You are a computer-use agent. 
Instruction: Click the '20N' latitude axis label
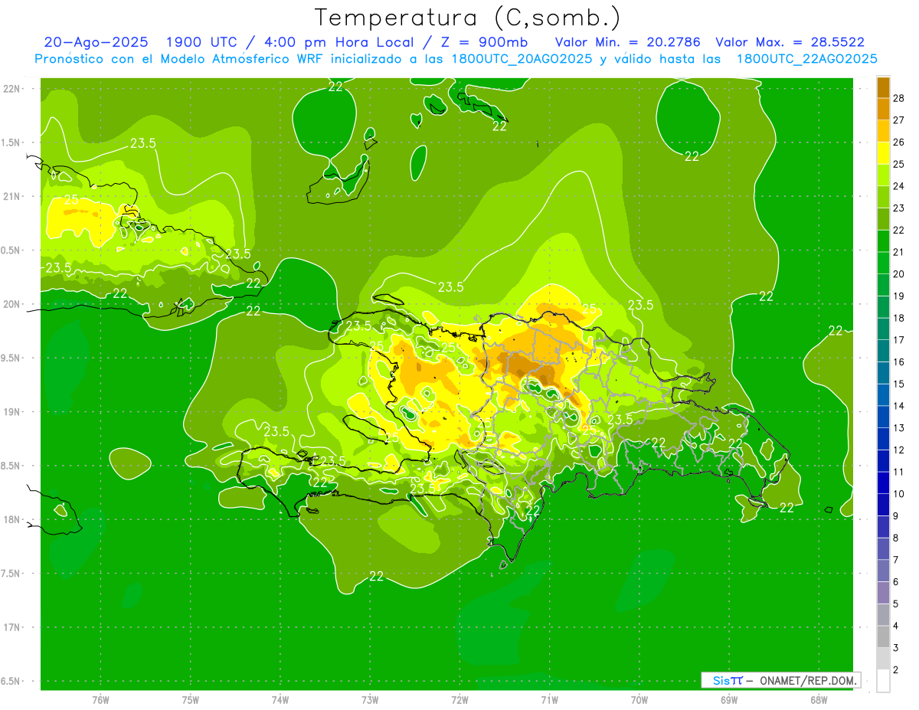12,304
